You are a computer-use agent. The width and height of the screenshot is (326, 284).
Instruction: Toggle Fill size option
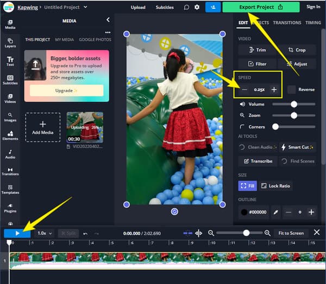(x=247, y=186)
